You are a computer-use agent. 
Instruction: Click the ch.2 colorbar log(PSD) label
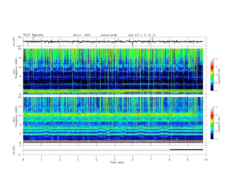click(x=219, y=124)
